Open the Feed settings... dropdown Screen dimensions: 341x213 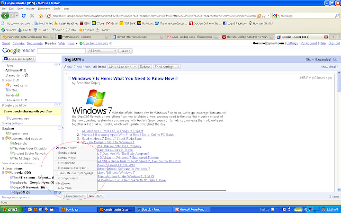[x=167, y=67]
